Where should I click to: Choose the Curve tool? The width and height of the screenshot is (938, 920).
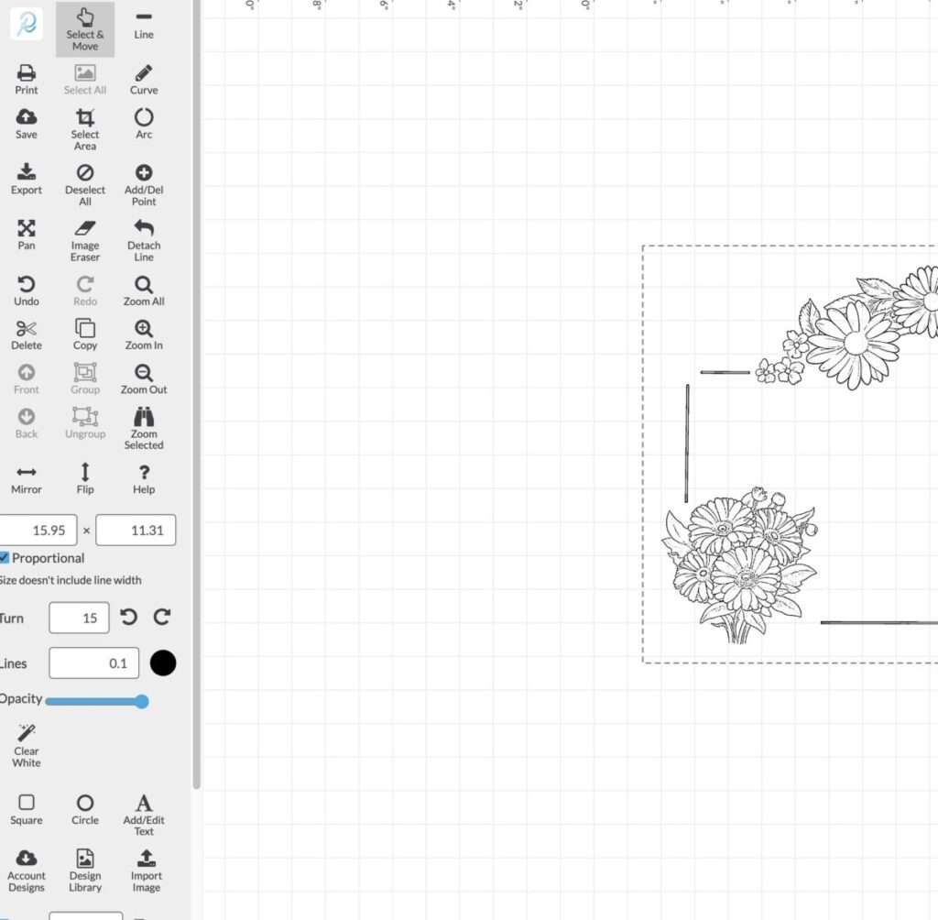click(144, 80)
